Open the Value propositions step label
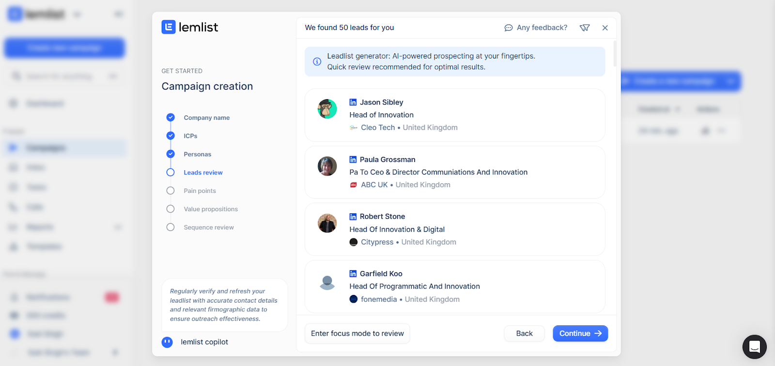The width and height of the screenshot is (775, 366). click(x=211, y=209)
